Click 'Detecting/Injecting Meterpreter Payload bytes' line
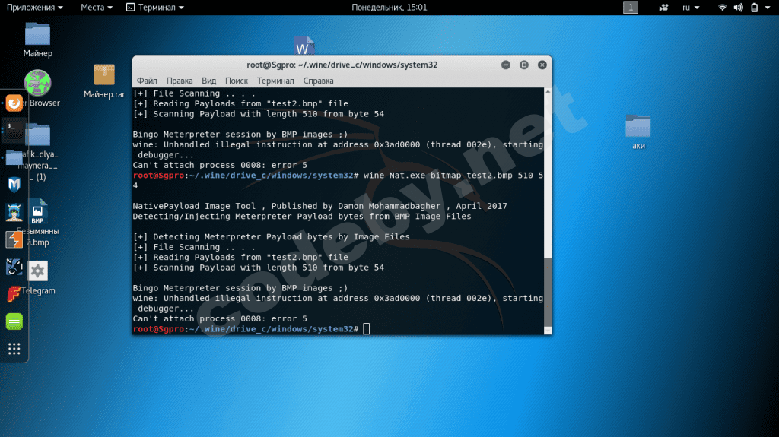 coord(302,217)
